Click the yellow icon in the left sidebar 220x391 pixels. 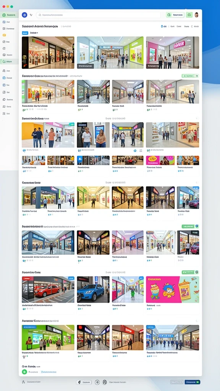pos(4,35)
